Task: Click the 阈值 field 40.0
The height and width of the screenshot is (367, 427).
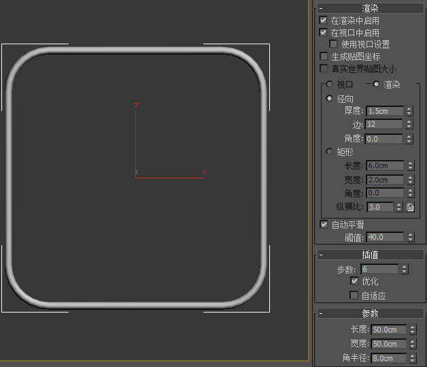Action: point(385,237)
